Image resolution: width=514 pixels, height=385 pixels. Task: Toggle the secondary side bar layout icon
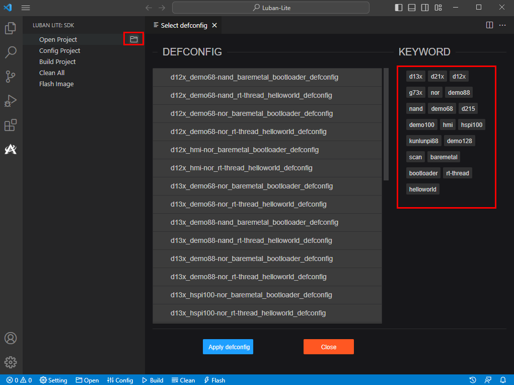pos(425,8)
